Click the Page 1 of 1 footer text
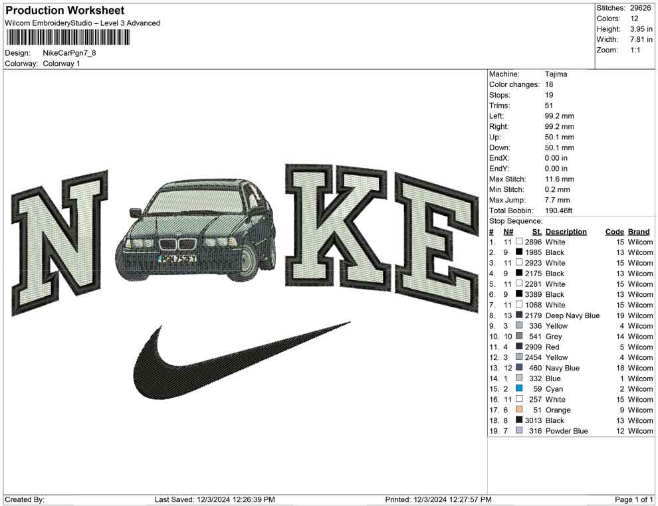Image resolution: width=658 pixels, height=506 pixels. click(x=633, y=499)
